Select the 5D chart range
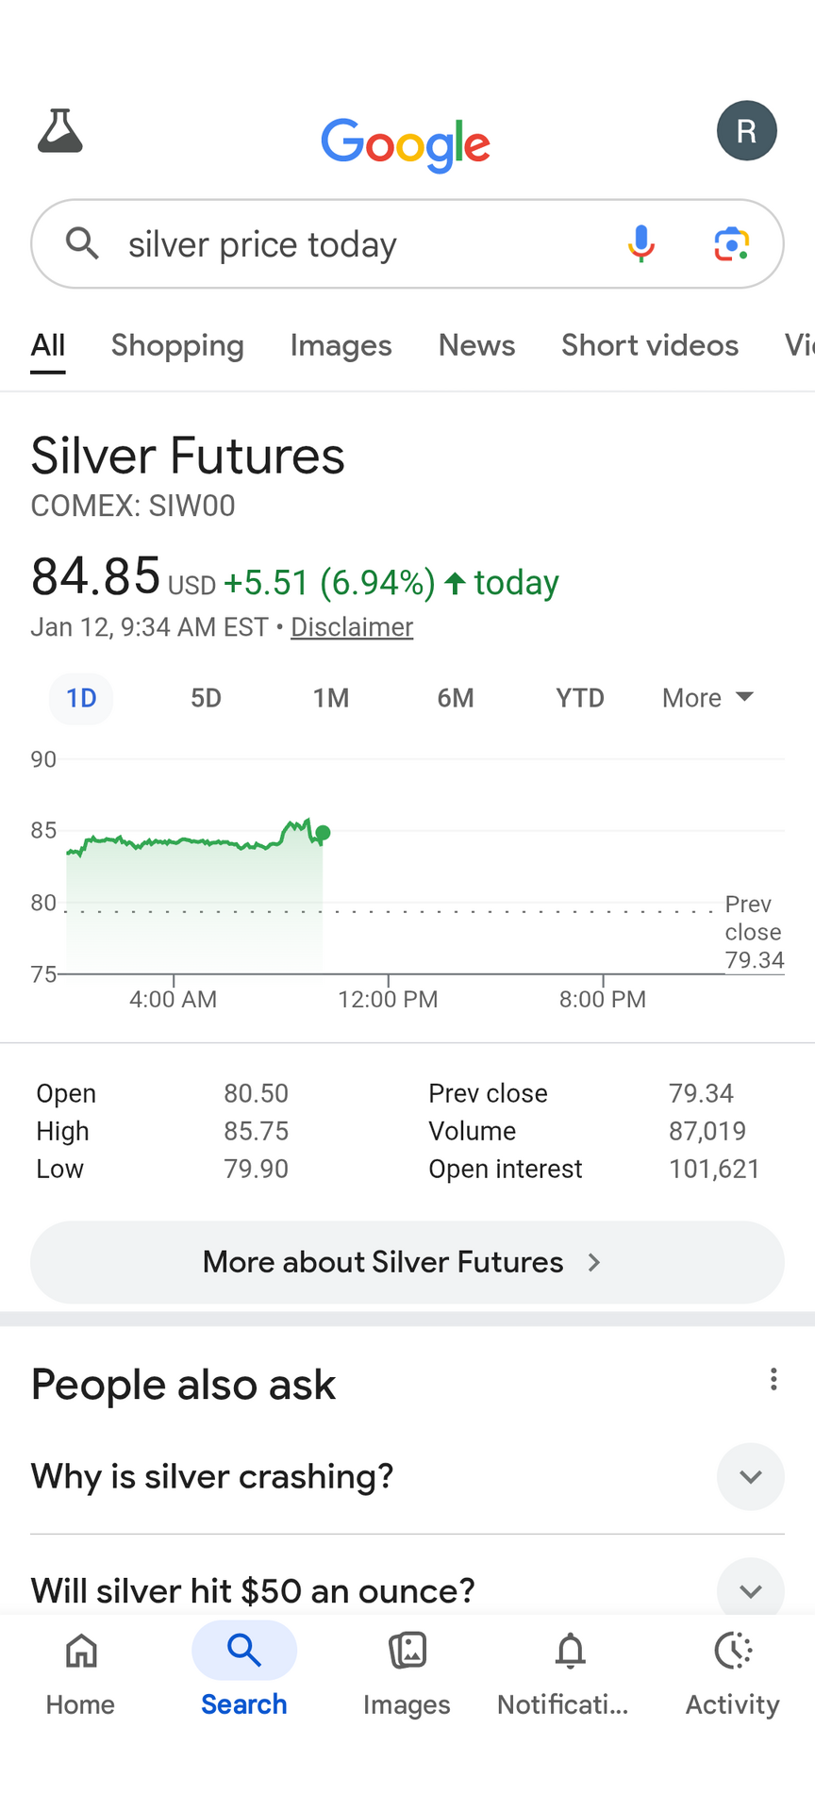The height and width of the screenshot is (1811, 815). (206, 698)
